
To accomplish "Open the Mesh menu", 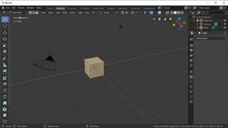I will 64,13.
